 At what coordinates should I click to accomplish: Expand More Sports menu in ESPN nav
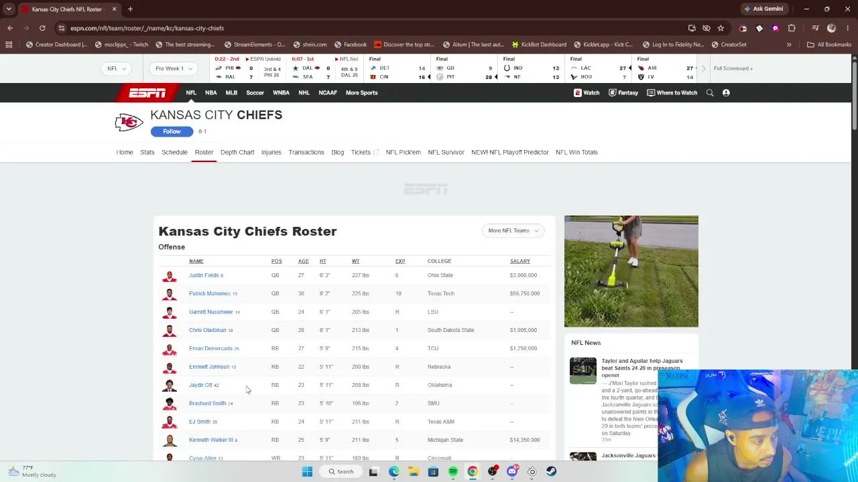point(362,93)
